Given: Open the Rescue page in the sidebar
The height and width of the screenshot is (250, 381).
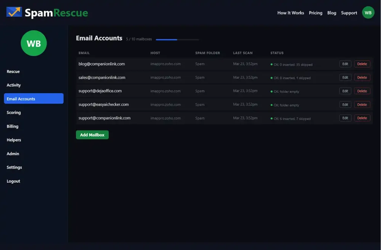Looking at the screenshot, I should (x=13, y=71).
